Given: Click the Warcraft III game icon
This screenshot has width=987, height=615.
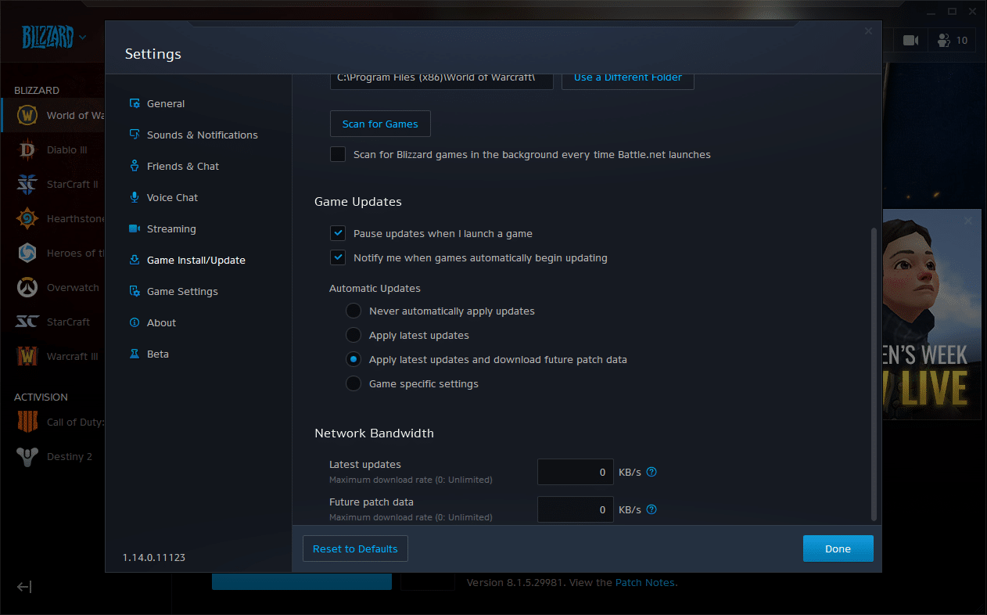Looking at the screenshot, I should [x=27, y=356].
